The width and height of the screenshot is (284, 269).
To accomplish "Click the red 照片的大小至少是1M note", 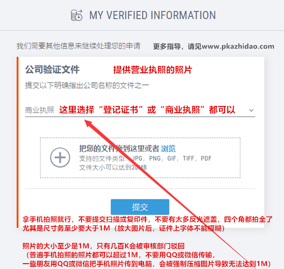I will point(104,246).
